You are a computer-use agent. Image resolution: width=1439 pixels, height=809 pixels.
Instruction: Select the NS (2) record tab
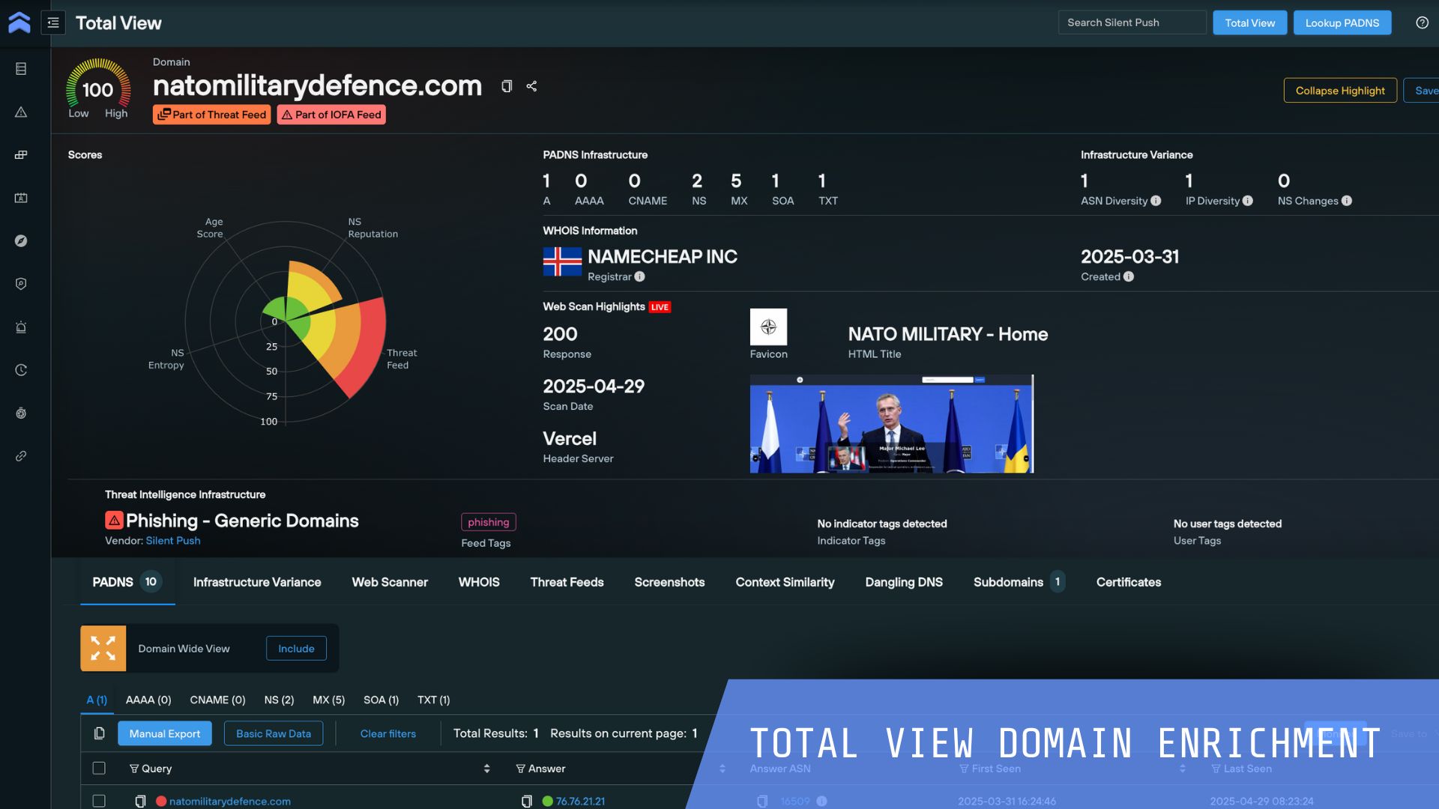[x=279, y=700]
